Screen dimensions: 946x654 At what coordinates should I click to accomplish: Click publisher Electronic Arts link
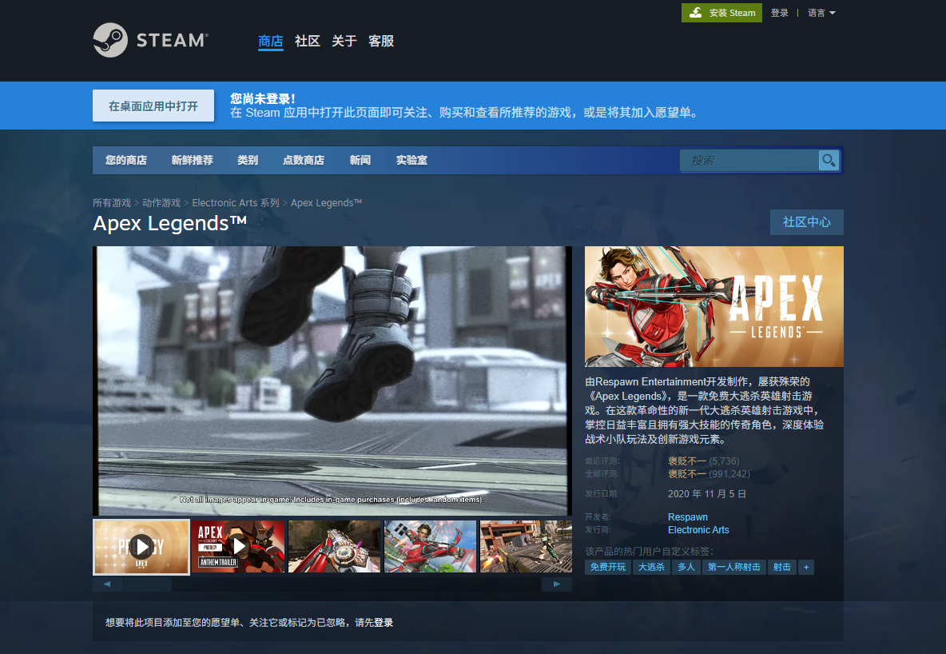click(698, 529)
